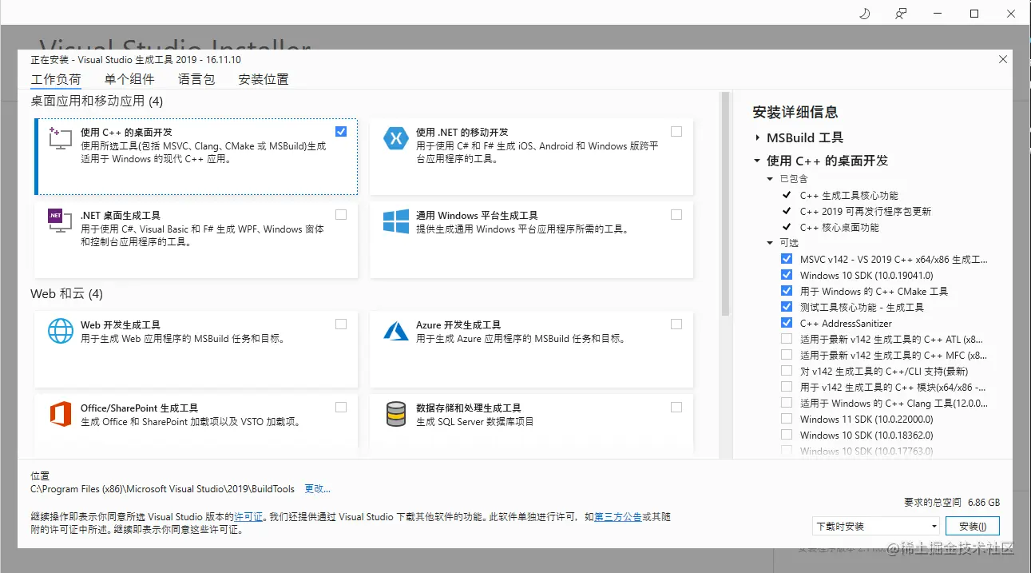The width and height of the screenshot is (1031, 573).
Task: Click C++ 生成工具核心功能 included item
Action: click(849, 195)
